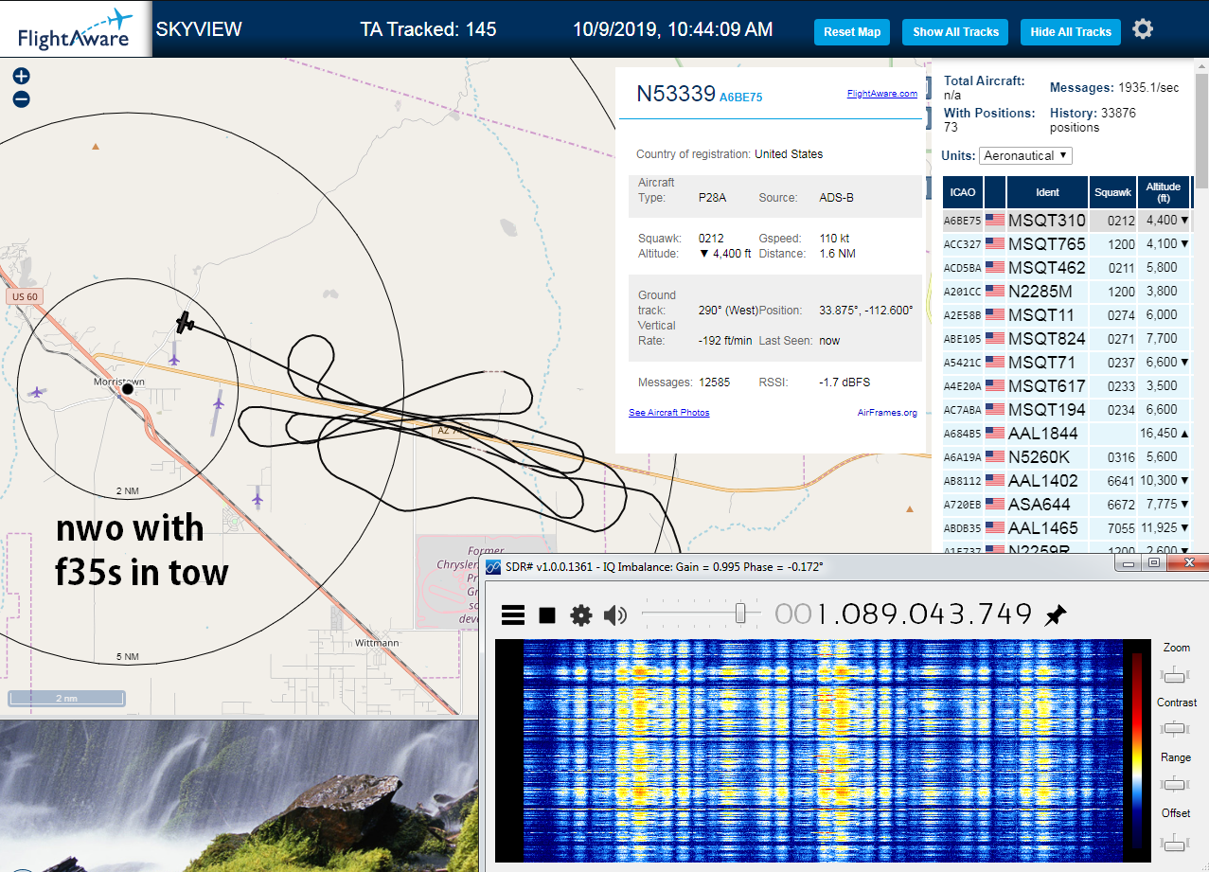
Task: Mute SDR# audio speaker icon
Action: coord(615,615)
